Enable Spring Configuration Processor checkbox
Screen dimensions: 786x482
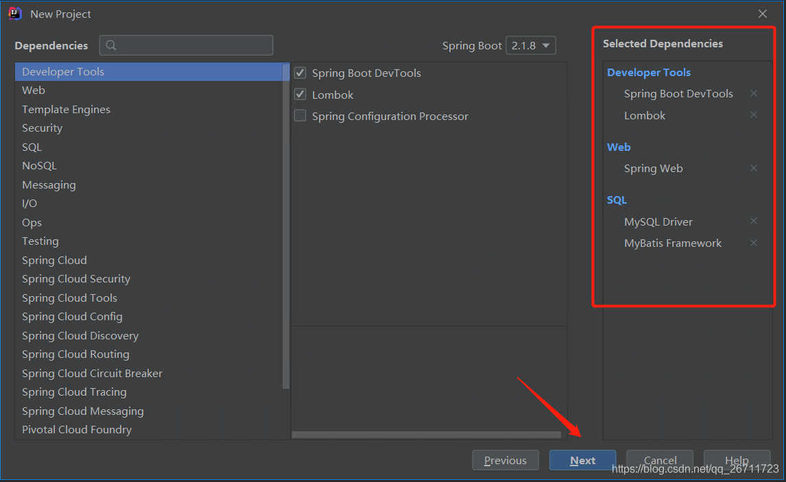point(300,116)
